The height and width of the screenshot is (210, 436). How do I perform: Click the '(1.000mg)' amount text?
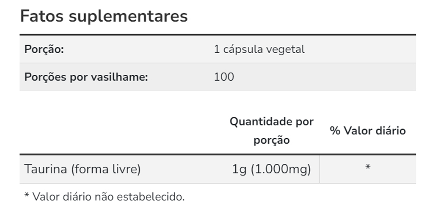pyautogui.click(x=281, y=169)
